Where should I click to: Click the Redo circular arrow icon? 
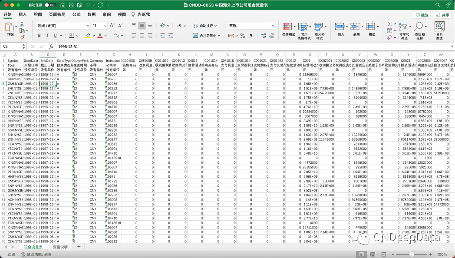pos(100,5)
